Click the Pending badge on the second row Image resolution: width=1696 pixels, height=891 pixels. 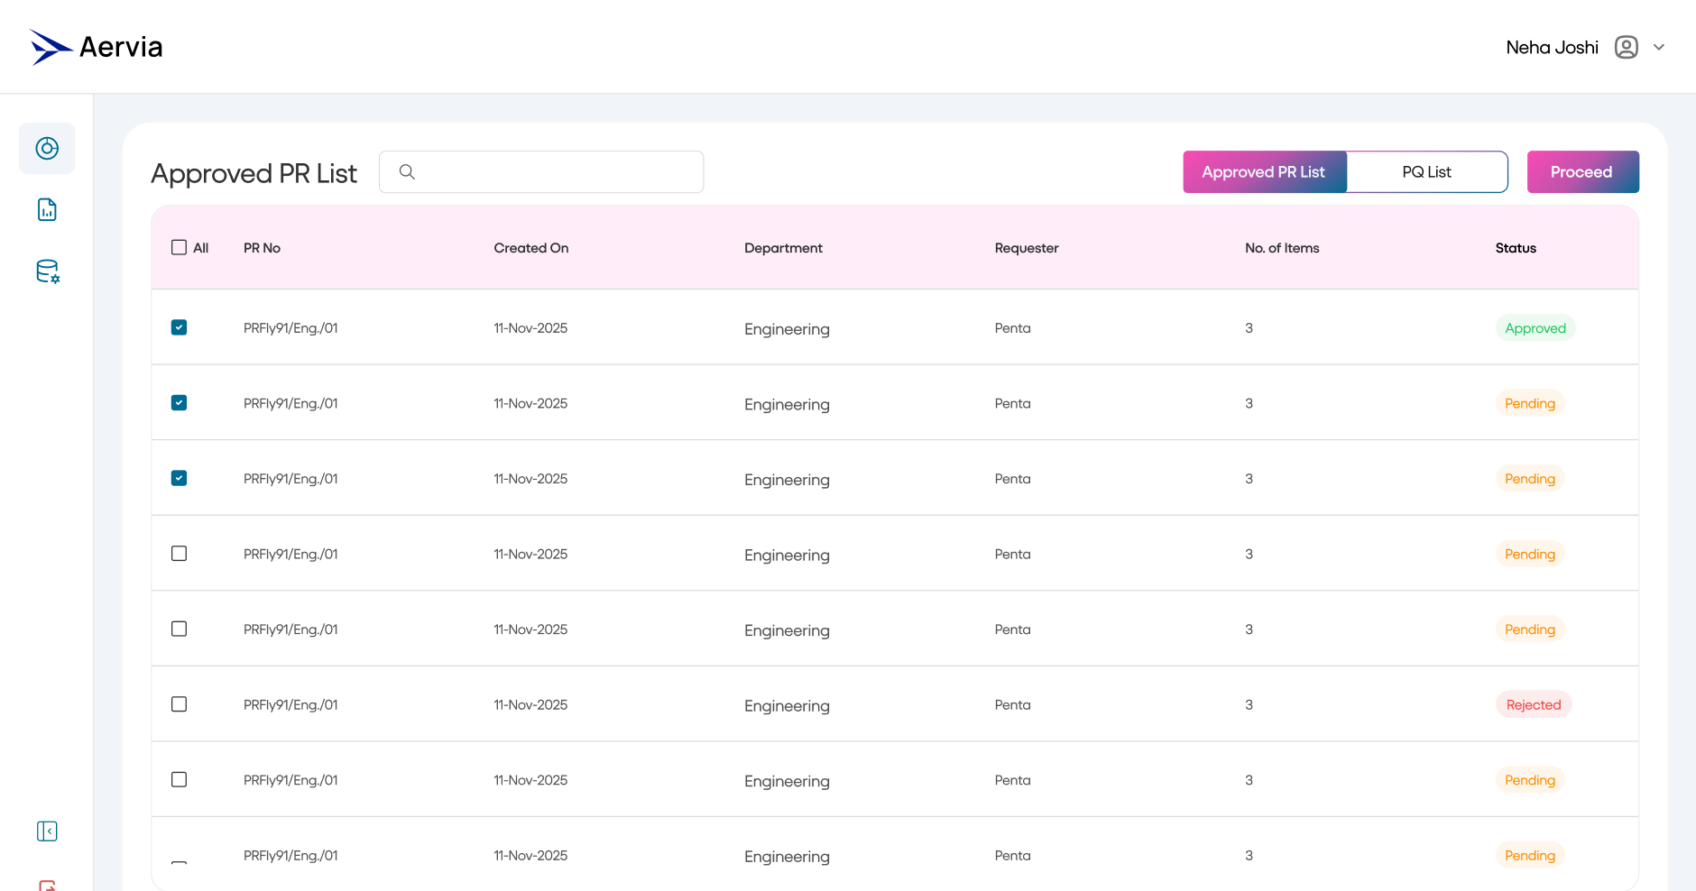1529,402
